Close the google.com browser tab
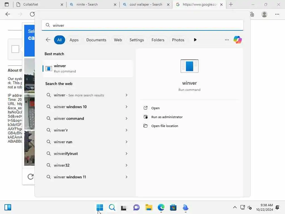This screenshot has width=285, height=214. [x=221, y=4]
